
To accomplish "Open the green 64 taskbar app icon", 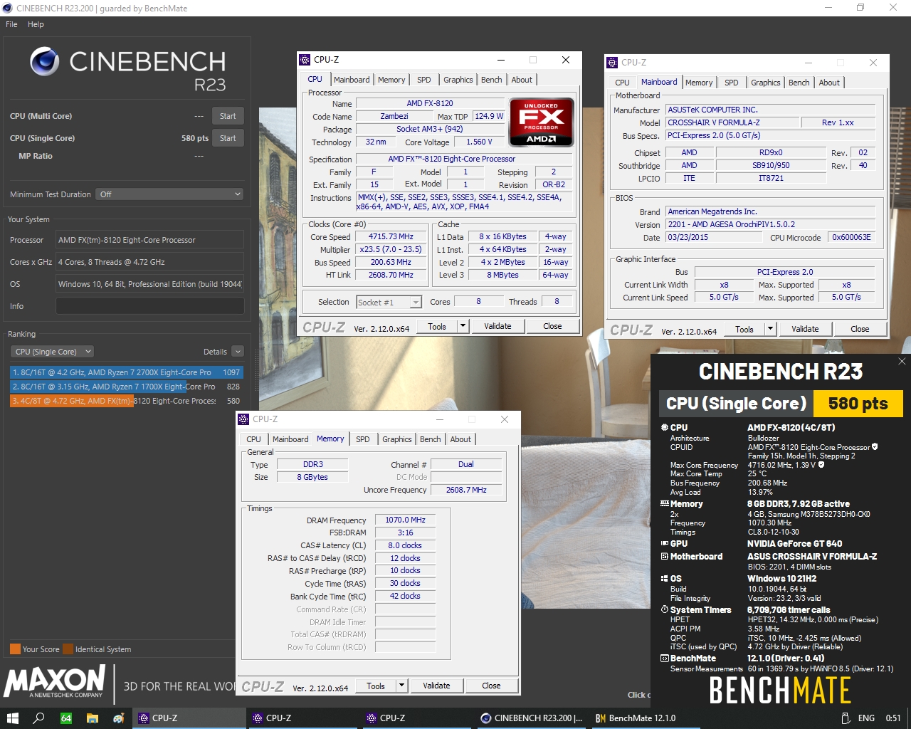I will coord(65,718).
